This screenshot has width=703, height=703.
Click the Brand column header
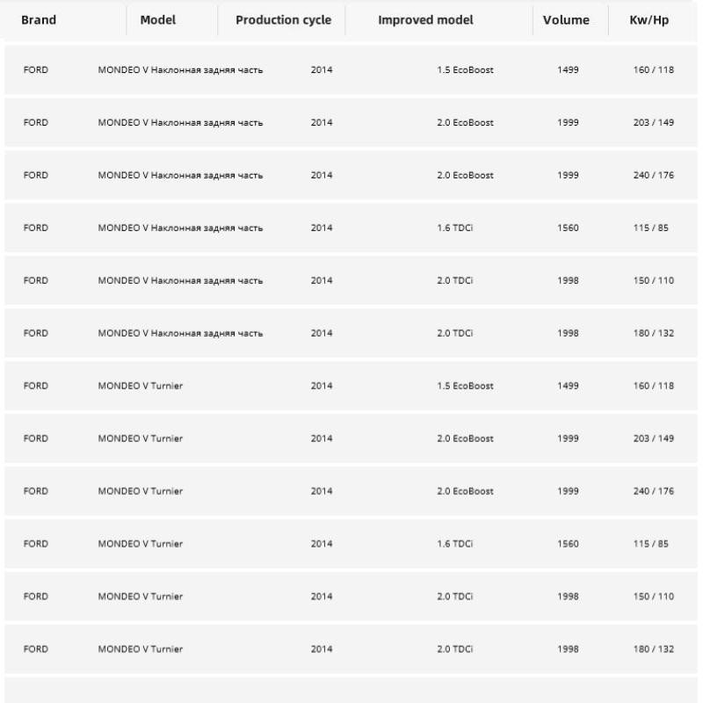click(x=39, y=20)
